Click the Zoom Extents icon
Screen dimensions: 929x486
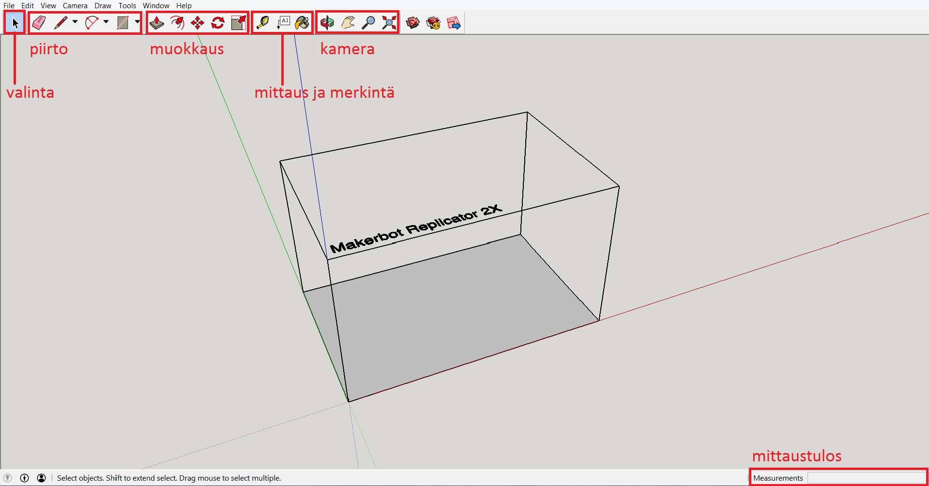tap(389, 23)
